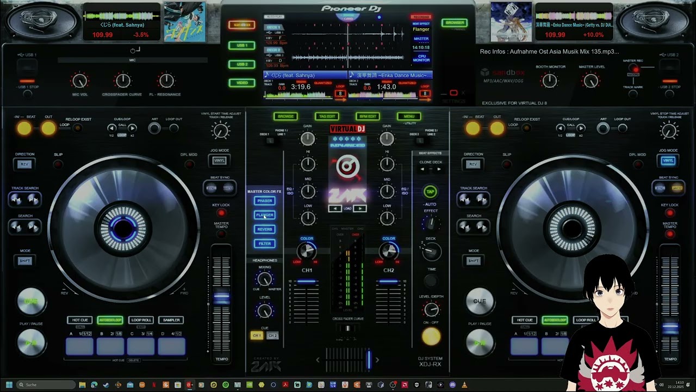This screenshot has width=696, height=392.
Task: Click left deck SAMPLER mode button
Action: point(171,320)
